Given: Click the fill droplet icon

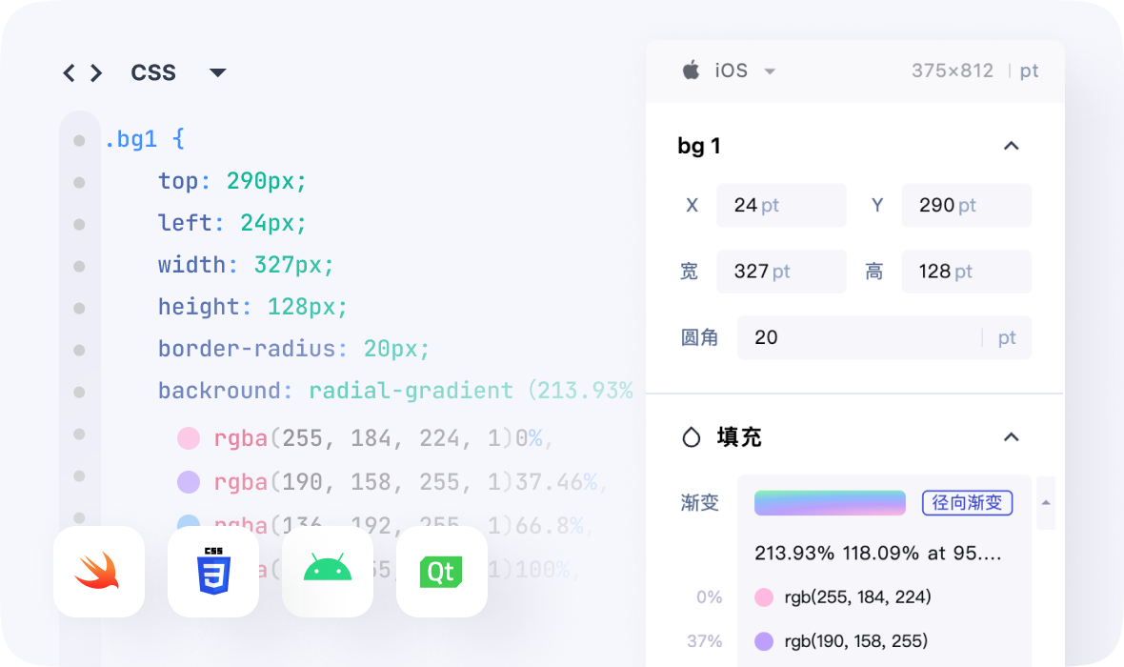Looking at the screenshot, I should pyautogui.click(x=691, y=437).
